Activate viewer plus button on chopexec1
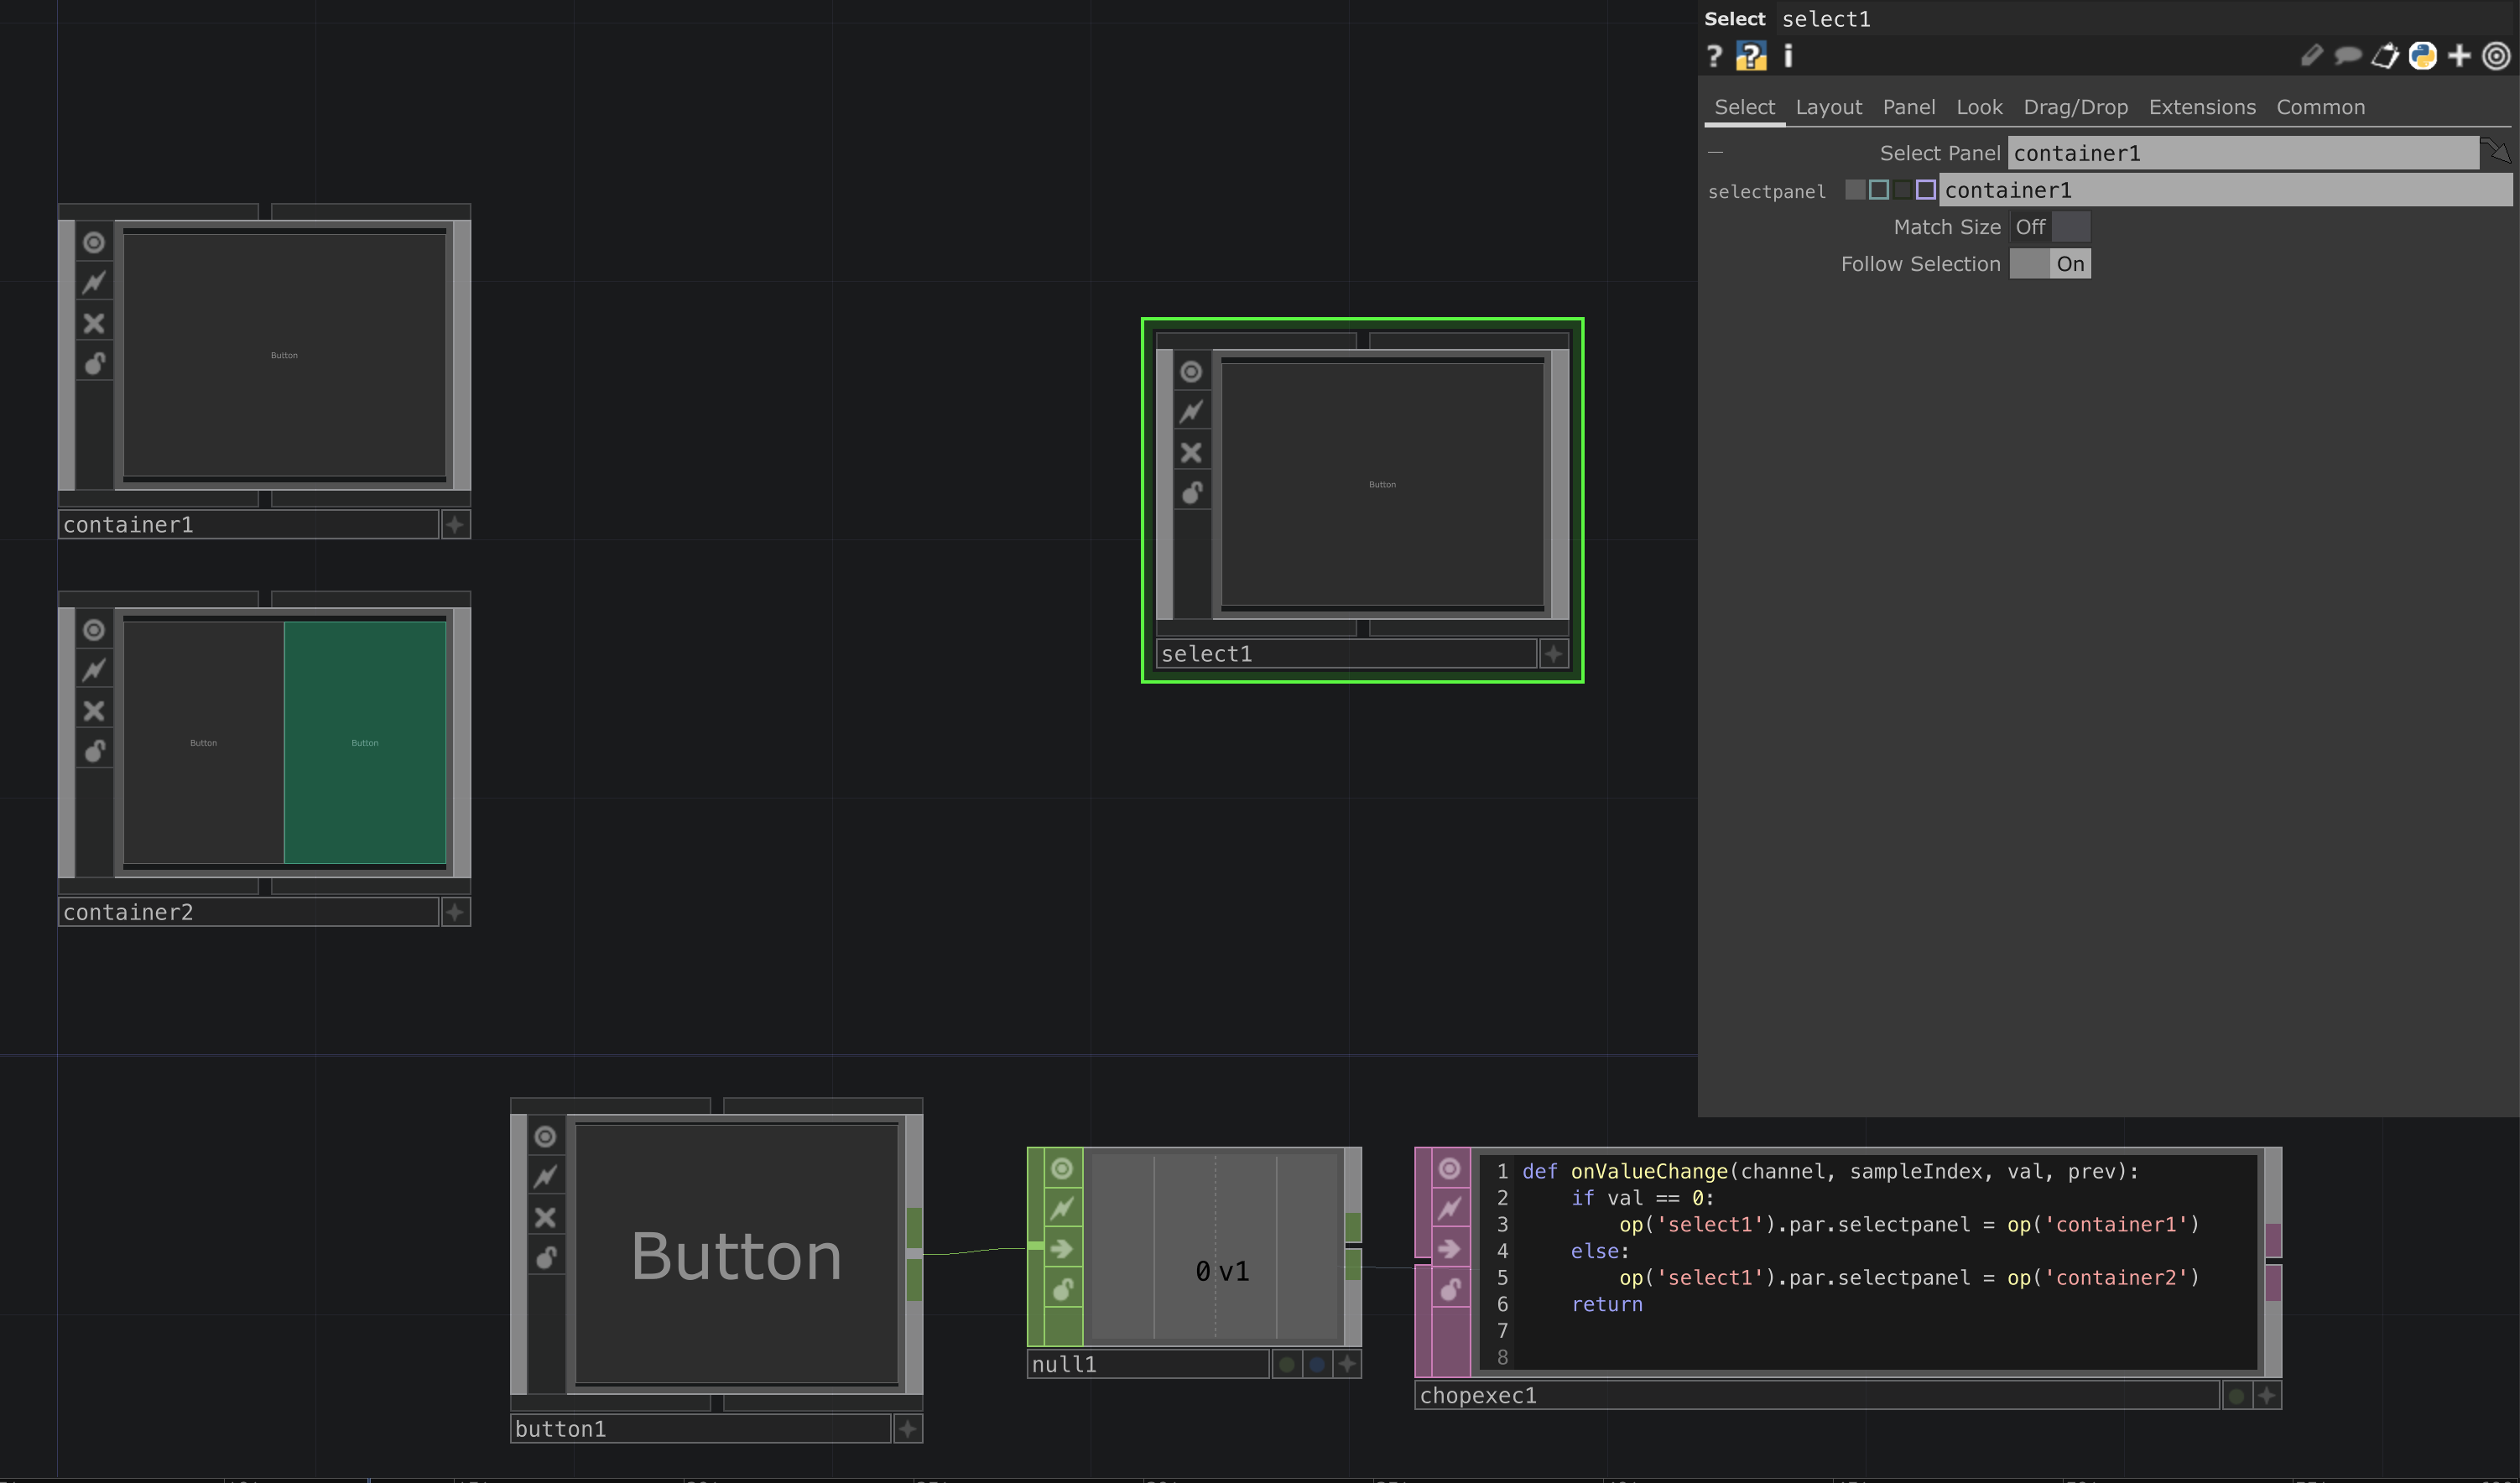This screenshot has width=2520, height=1483. (x=2267, y=1396)
